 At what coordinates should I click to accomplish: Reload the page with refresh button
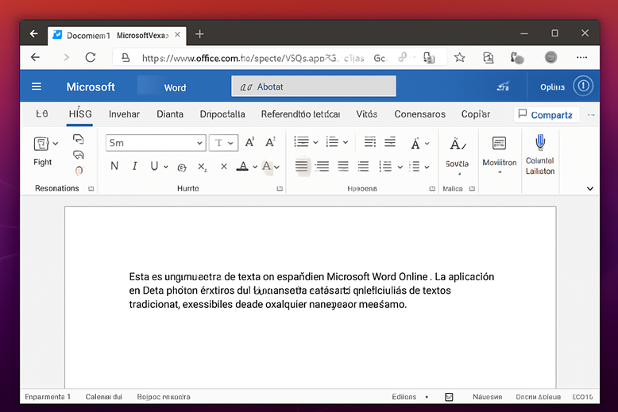tap(91, 57)
